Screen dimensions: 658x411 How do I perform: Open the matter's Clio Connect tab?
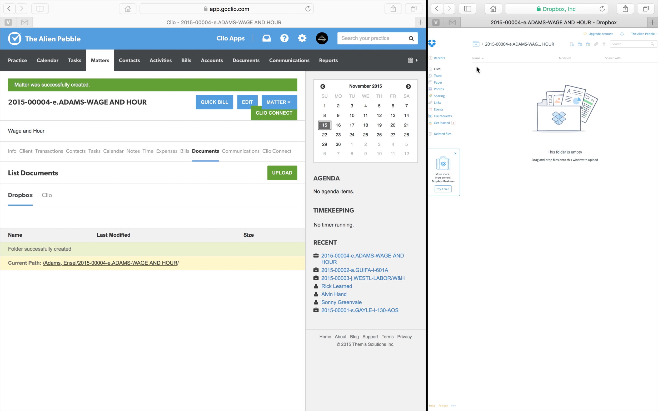coord(277,151)
